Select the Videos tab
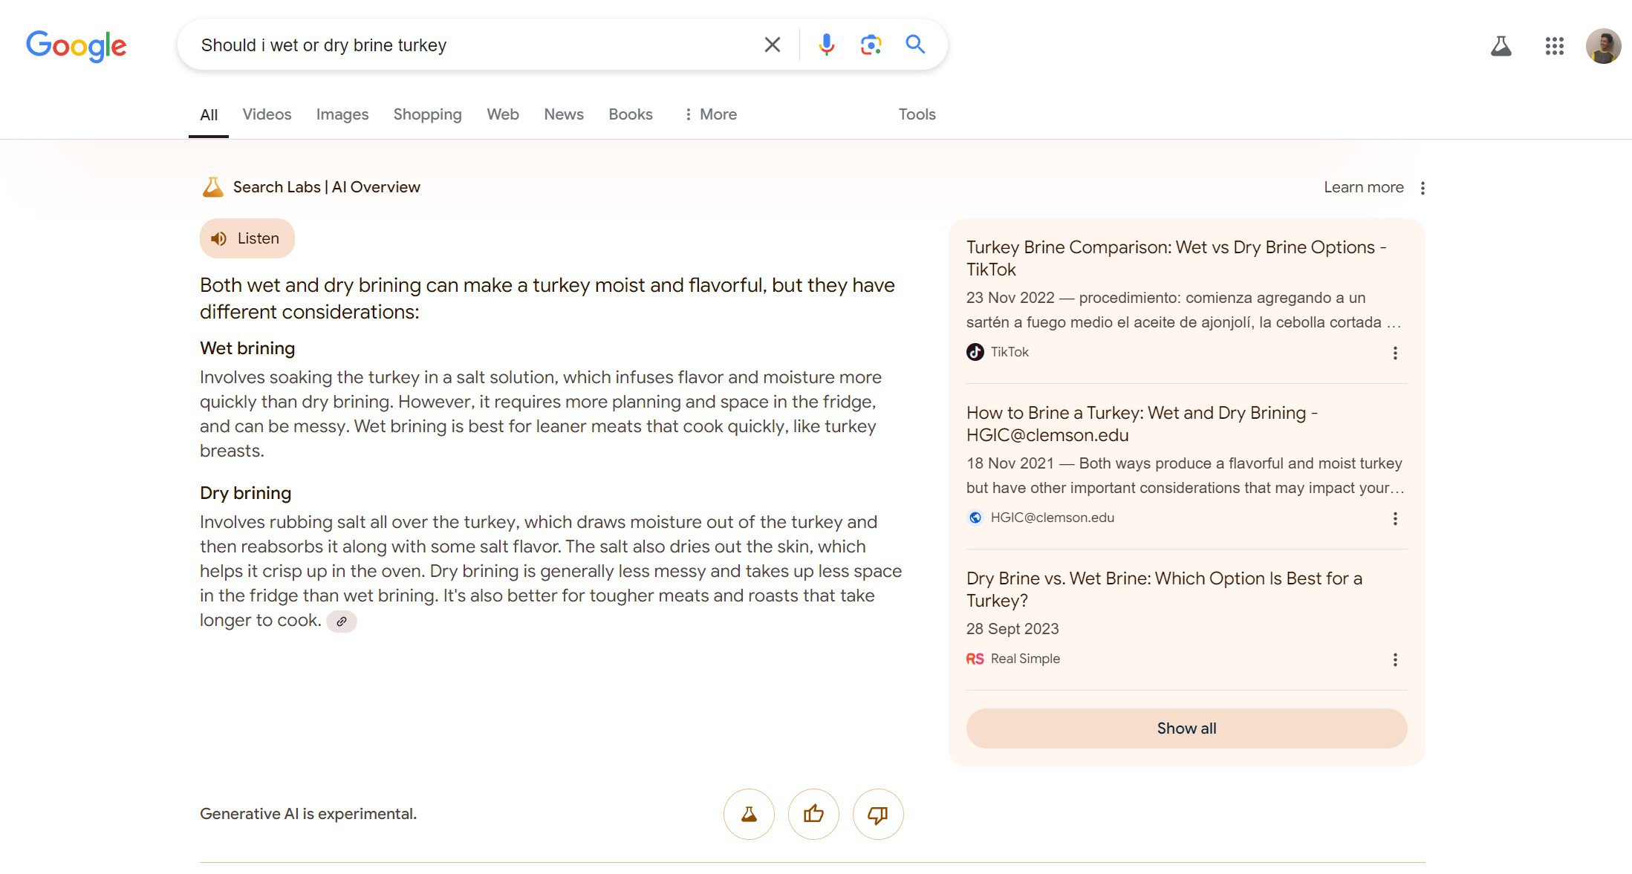The width and height of the screenshot is (1632, 874). (267, 114)
